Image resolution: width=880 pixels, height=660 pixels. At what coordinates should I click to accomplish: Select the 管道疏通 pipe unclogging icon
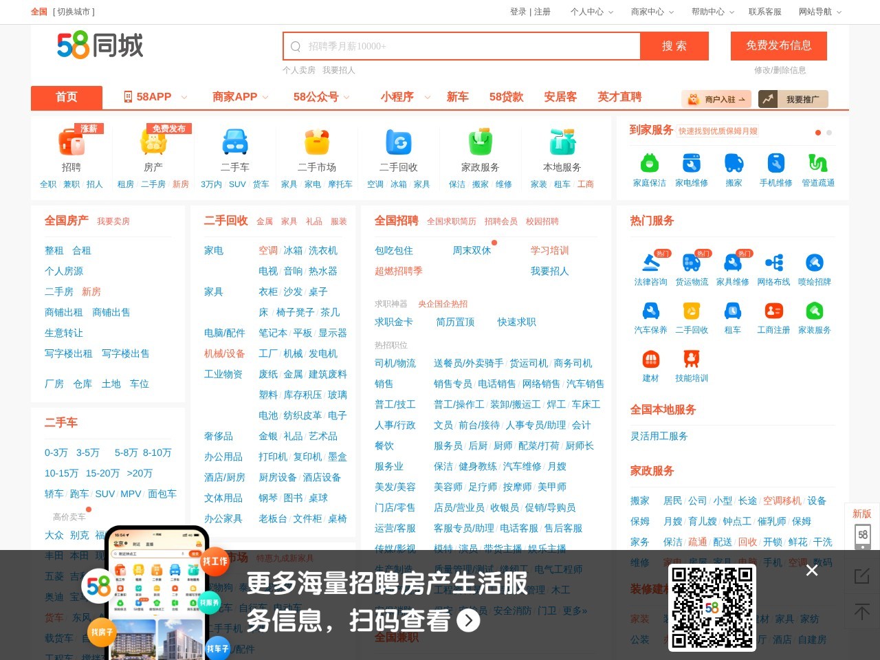tap(818, 163)
